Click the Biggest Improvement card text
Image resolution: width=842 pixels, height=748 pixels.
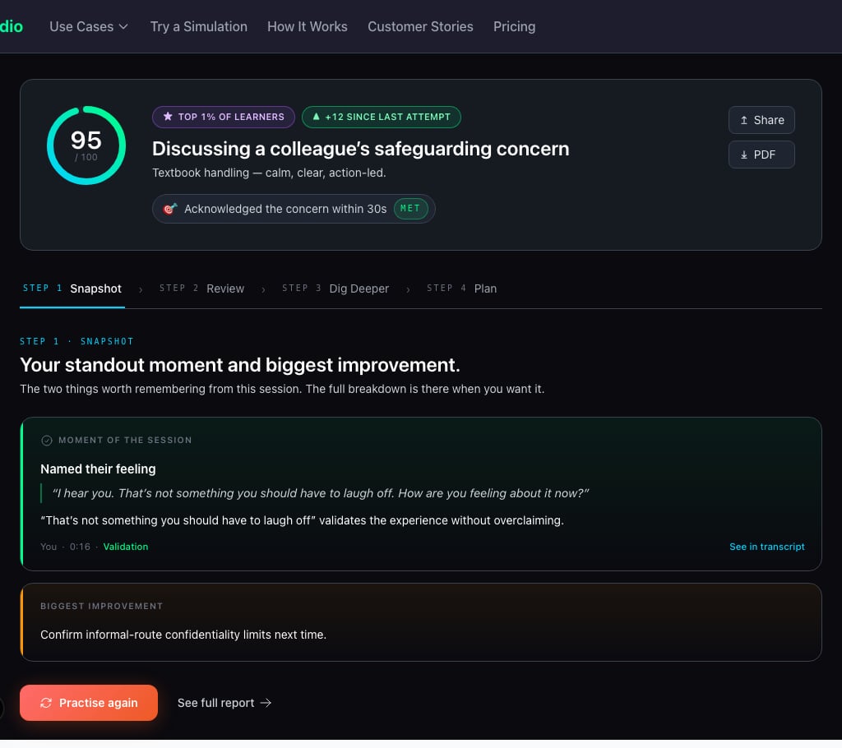(x=183, y=635)
